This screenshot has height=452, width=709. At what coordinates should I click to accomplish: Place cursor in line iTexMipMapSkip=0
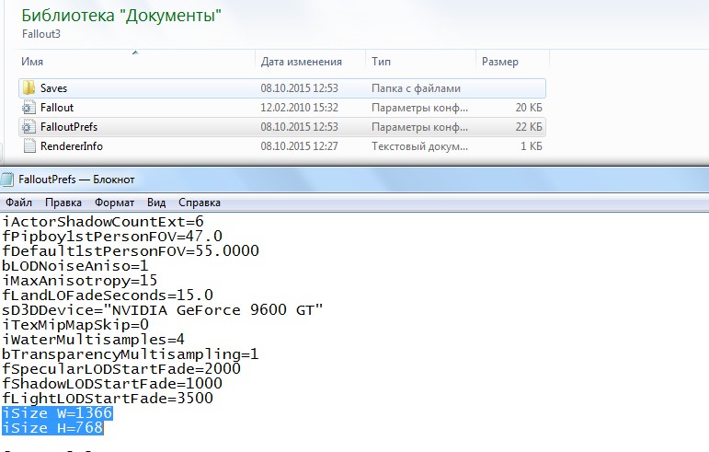click(75, 325)
